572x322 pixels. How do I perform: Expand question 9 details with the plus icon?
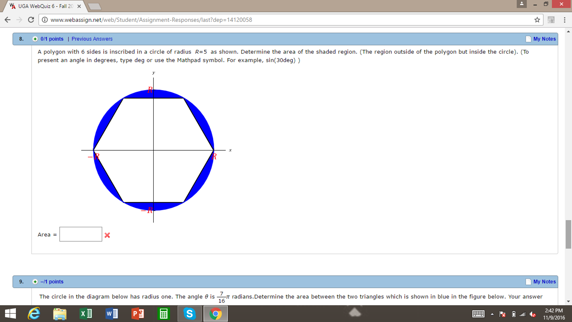click(x=35, y=282)
